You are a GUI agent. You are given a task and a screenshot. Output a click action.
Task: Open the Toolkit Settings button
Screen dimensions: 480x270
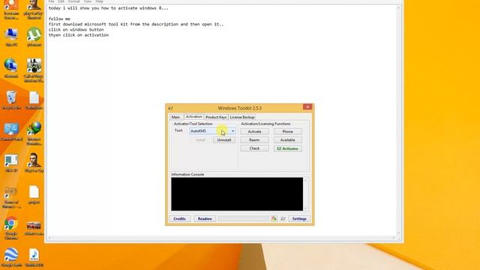coord(299,218)
